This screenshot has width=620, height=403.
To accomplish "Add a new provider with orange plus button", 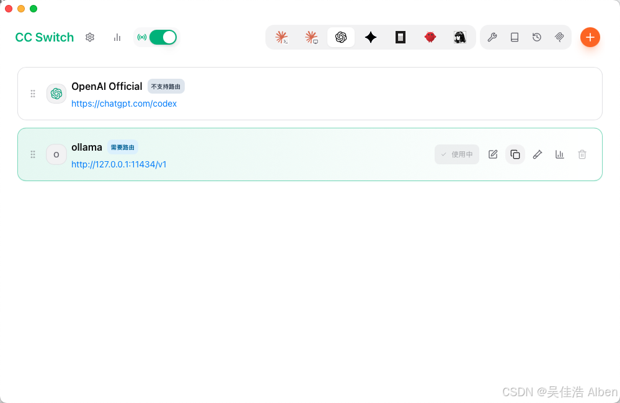I will click(x=590, y=37).
